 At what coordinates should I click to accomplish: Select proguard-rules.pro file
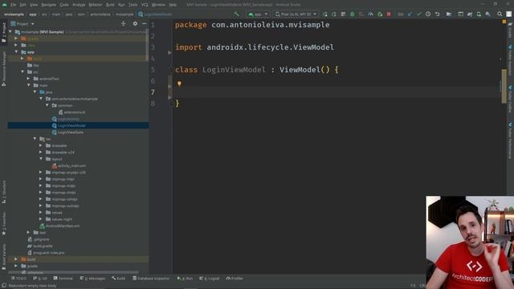(46, 253)
